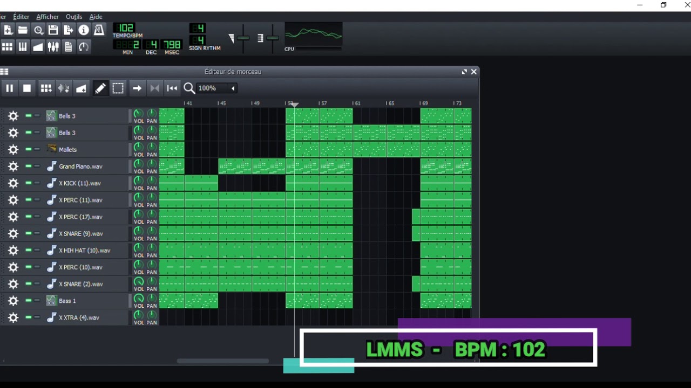Save the project with floppy disk icon

[x=53, y=30]
